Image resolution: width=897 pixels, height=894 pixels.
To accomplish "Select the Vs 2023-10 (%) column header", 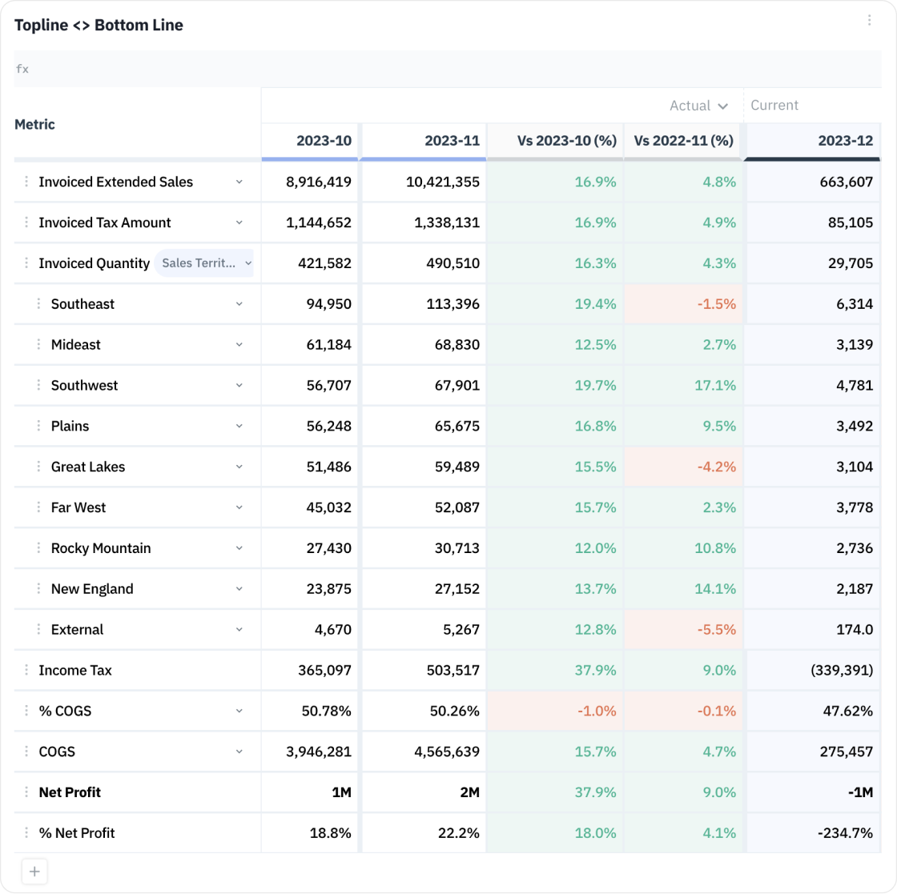I will pos(556,141).
